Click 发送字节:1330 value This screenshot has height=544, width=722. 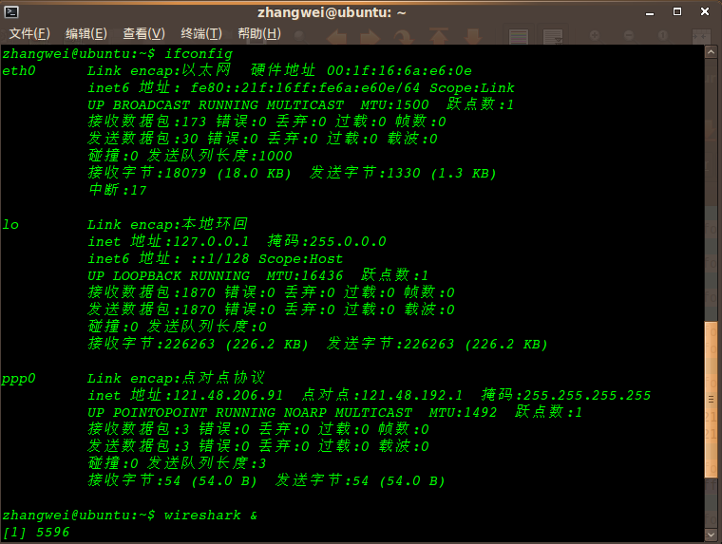(x=365, y=173)
